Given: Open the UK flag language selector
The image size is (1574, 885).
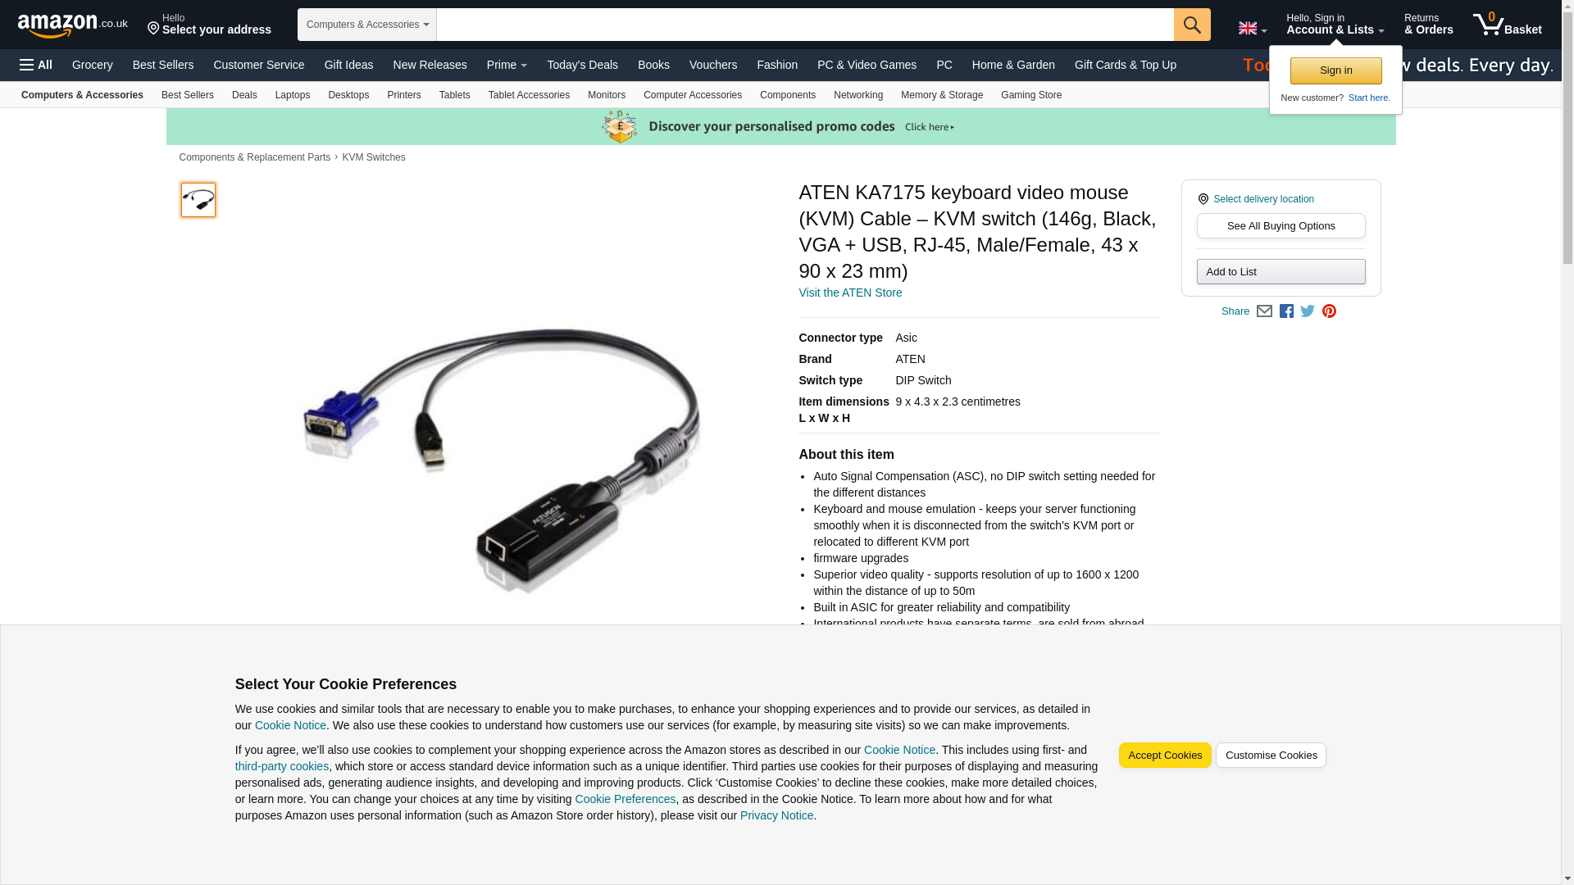Looking at the screenshot, I should (x=1253, y=28).
